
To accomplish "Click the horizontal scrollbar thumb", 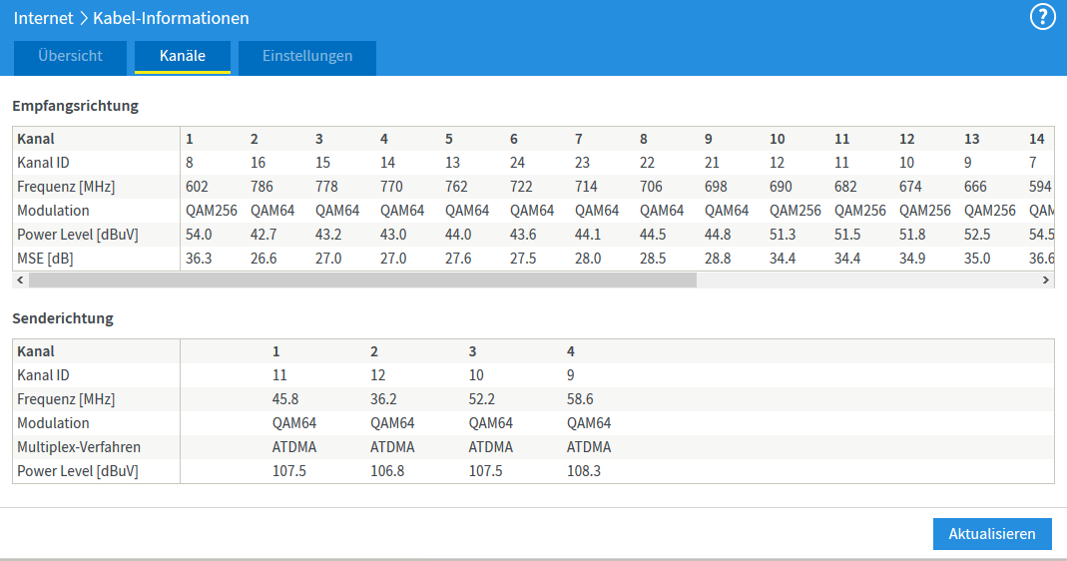I will pos(362,280).
